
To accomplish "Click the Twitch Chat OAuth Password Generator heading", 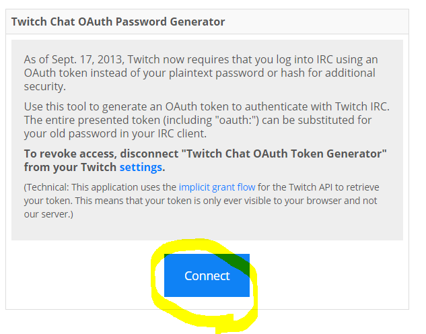I will coord(118,22).
